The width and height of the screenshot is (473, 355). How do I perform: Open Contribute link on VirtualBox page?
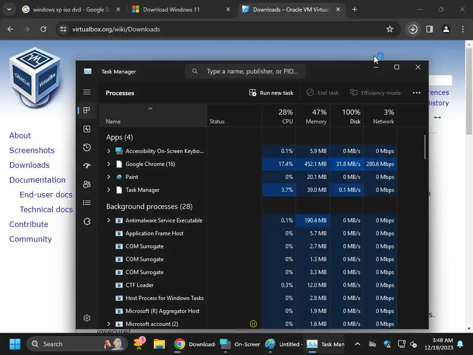pos(29,224)
